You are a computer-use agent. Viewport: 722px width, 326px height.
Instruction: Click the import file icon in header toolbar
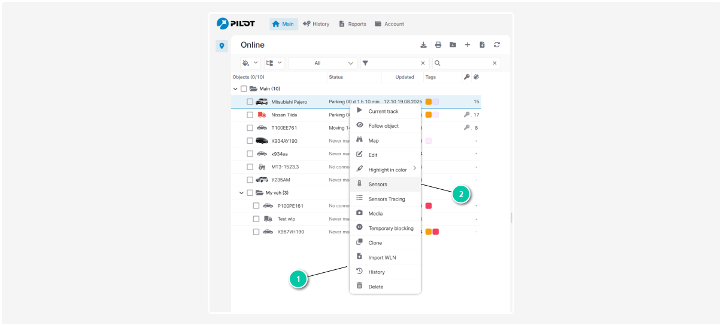point(482,45)
